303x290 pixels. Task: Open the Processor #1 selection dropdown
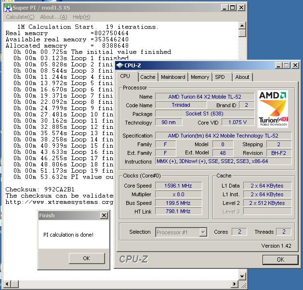click(x=203, y=232)
